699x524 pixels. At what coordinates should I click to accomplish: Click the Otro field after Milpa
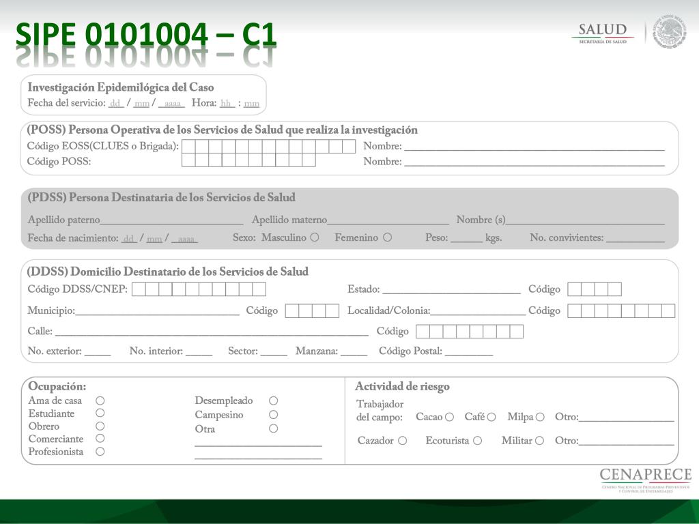pyautogui.click(x=627, y=417)
